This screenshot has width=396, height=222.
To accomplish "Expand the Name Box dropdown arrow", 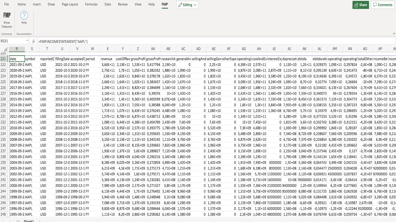I will point(27,41).
